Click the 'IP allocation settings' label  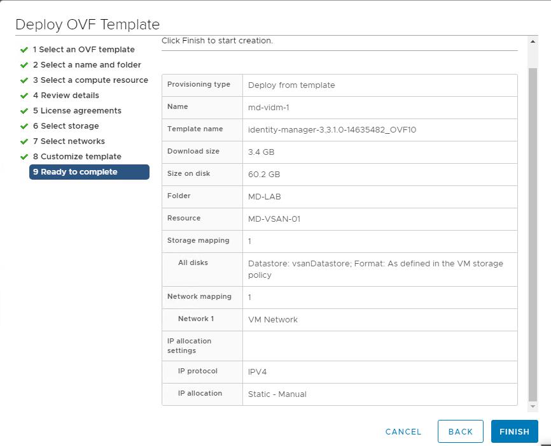pos(189,346)
